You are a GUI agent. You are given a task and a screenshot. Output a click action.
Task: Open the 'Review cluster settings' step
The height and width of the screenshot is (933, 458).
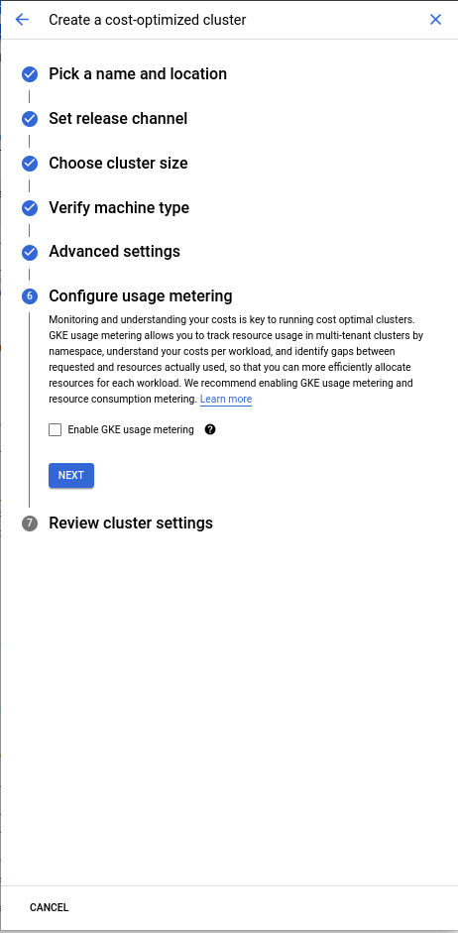131,524
